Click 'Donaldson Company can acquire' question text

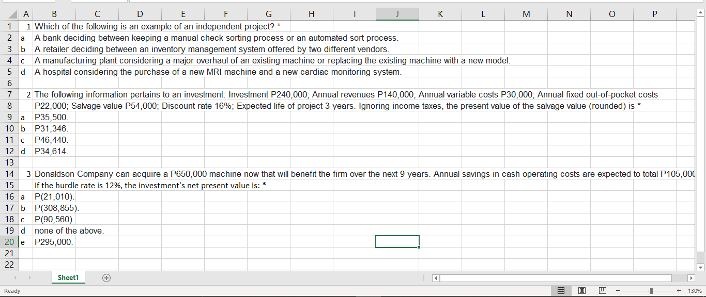pos(365,174)
